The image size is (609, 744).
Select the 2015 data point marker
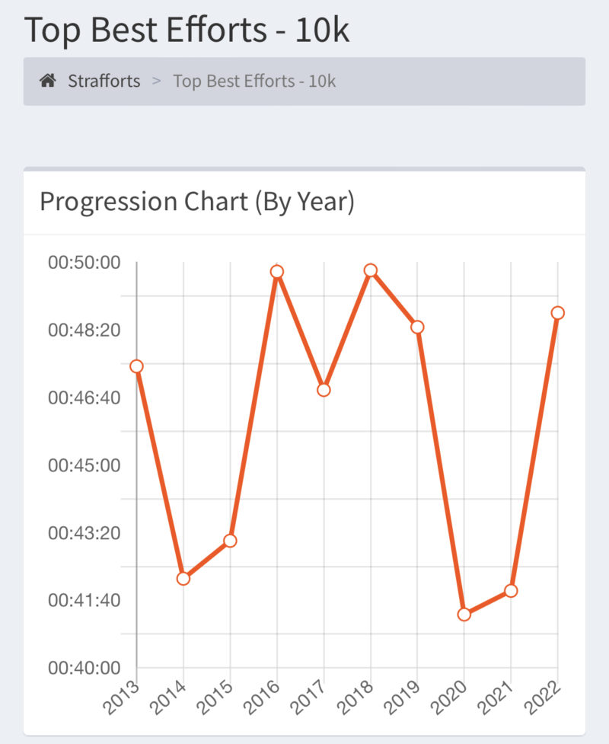[230, 541]
